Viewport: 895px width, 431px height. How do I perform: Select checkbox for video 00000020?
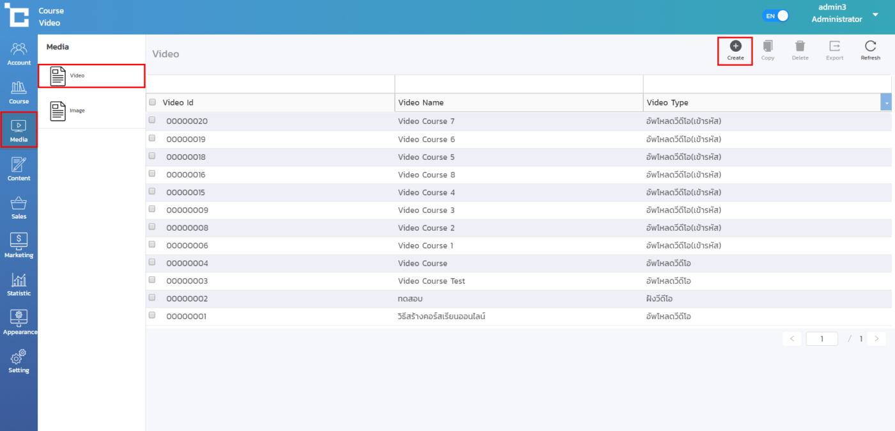click(x=152, y=120)
